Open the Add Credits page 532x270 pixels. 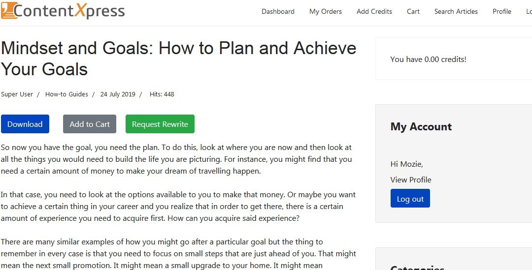(374, 11)
